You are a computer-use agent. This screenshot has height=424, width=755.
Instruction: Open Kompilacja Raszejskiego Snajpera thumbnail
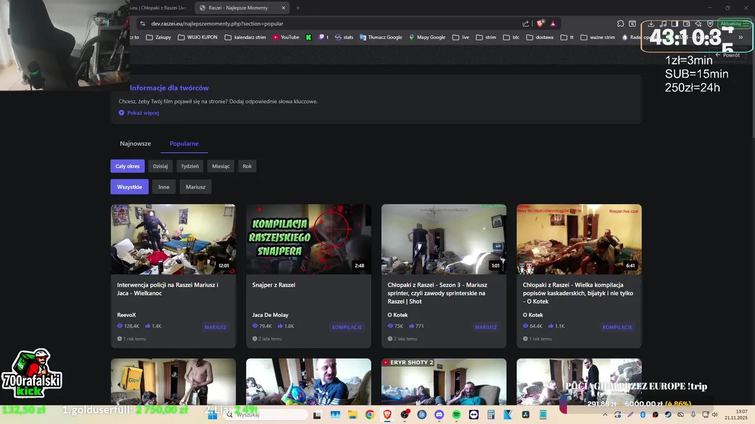coord(308,239)
